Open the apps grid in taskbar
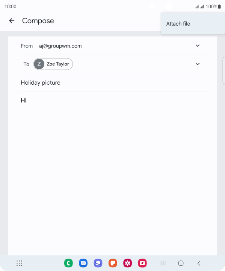 click(19, 263)
